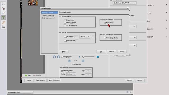This screenshot has width=169, height=95.
Task: Select Custom Print Size category
Action: (x=48, y=15)
